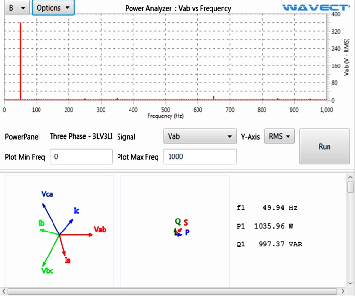Click the Q power vector label

(x=178, y=221)
